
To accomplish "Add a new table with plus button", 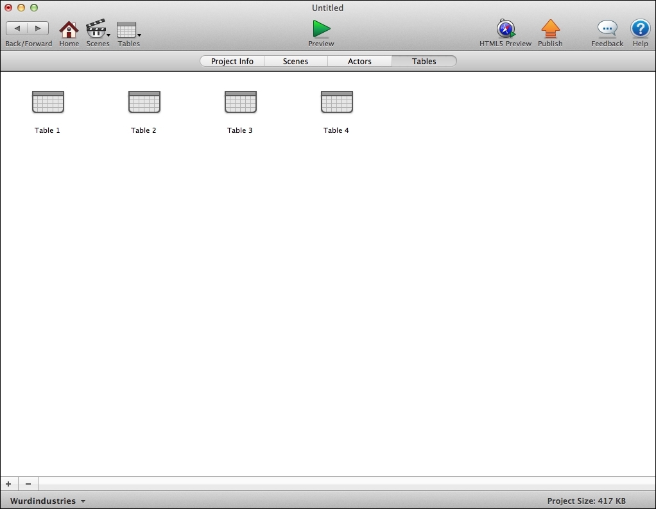I will tap(8, 484).
